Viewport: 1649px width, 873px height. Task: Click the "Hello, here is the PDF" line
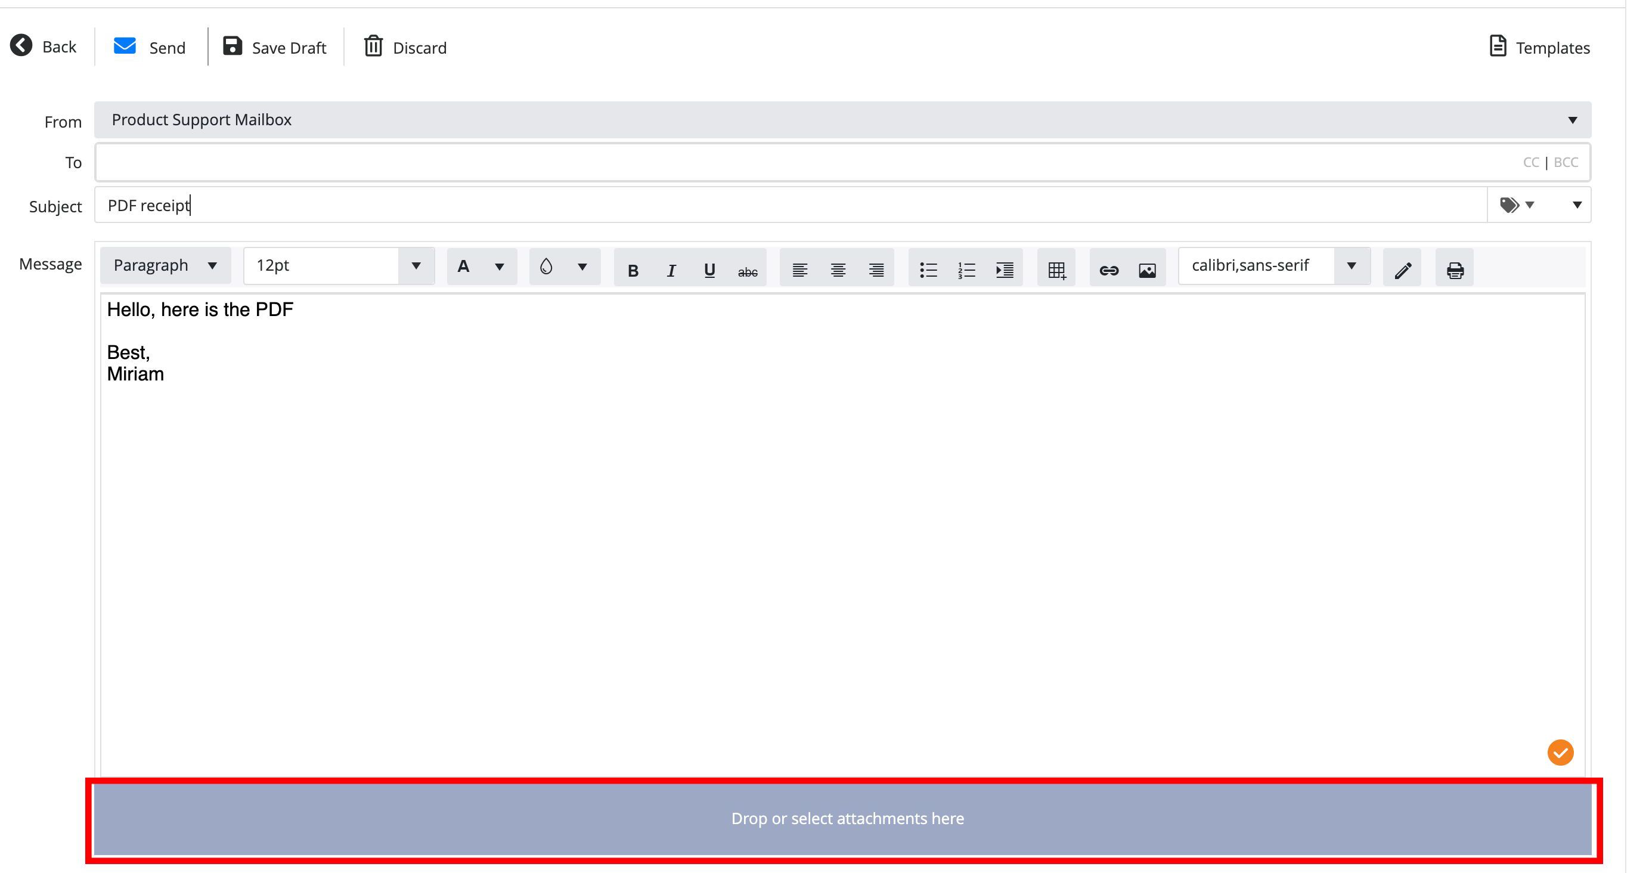click(200, 310)
